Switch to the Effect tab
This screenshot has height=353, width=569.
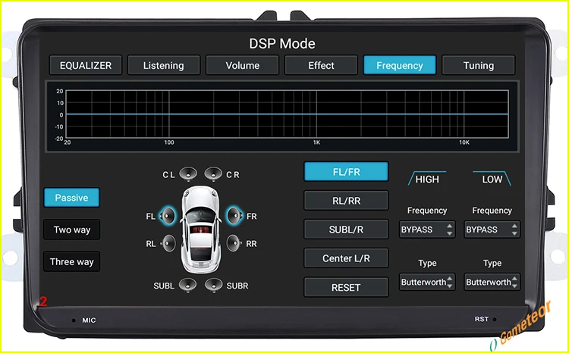(x=321, y=65)
